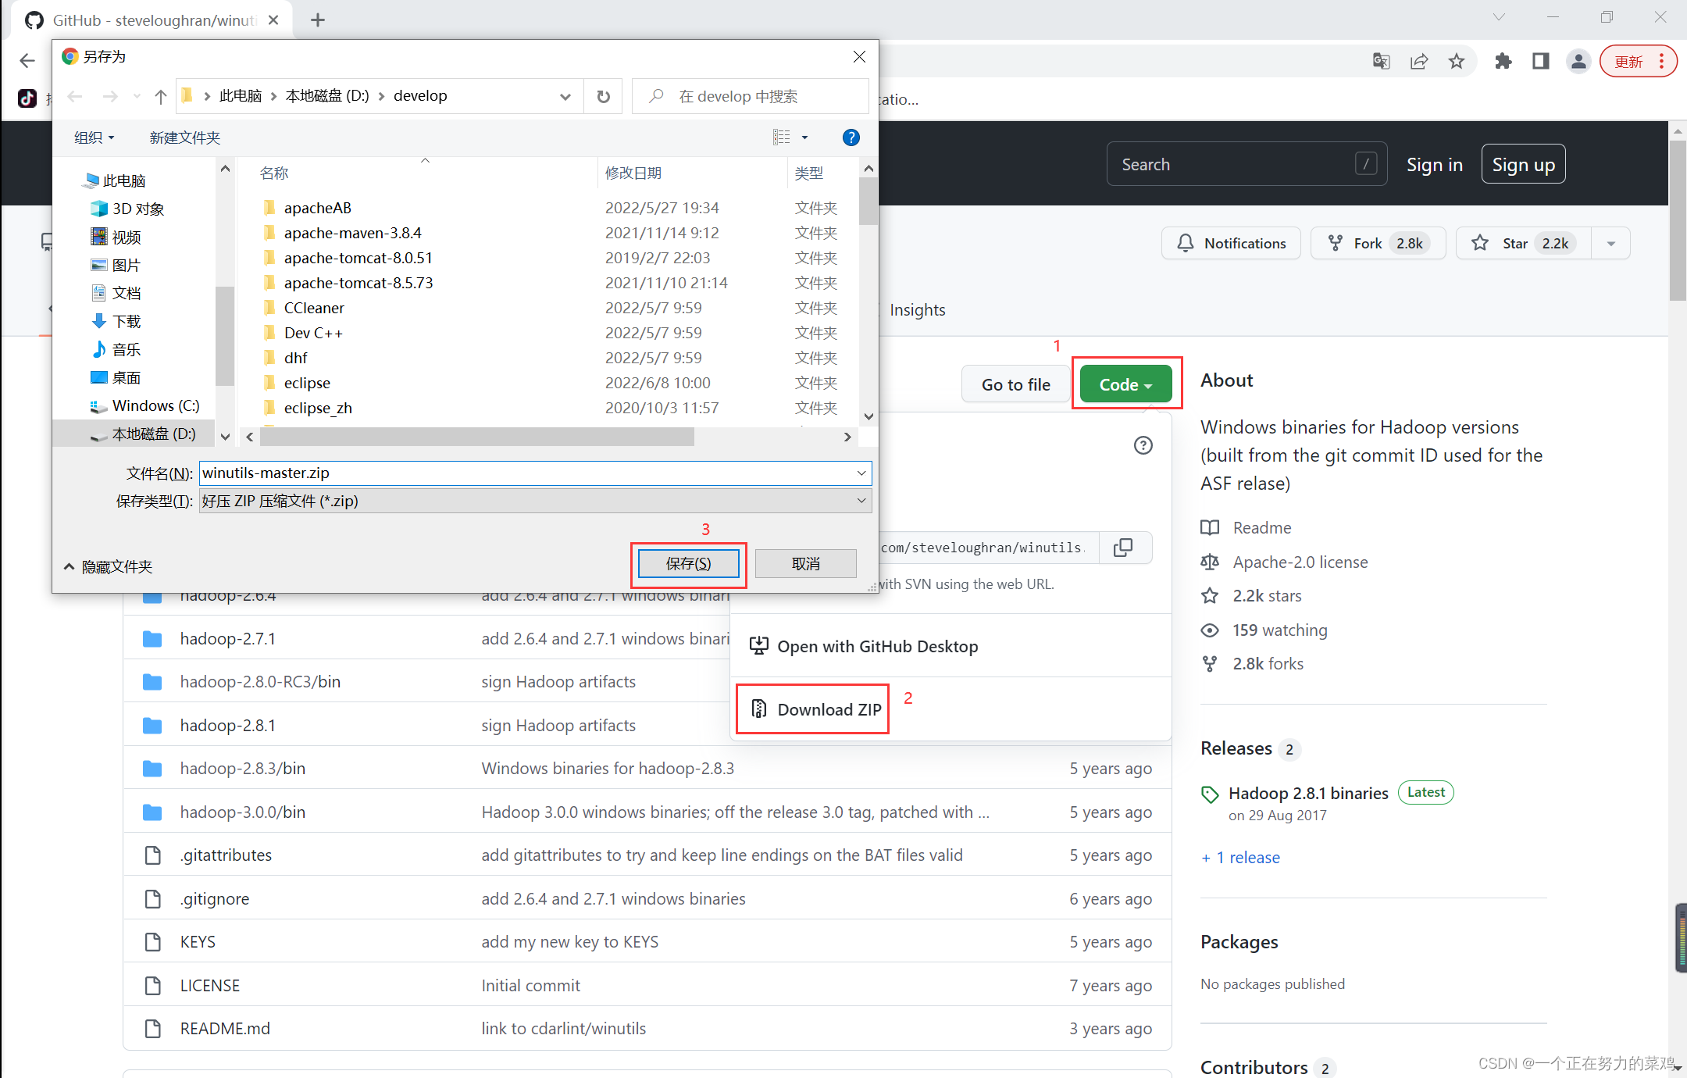Select 本地磁盘 (D:) in navigation tree
Image resolution: width=1687 pixels, height=1078 pixels.
point(153,434)
